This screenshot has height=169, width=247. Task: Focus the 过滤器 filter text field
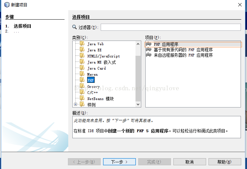click(171, 27)
